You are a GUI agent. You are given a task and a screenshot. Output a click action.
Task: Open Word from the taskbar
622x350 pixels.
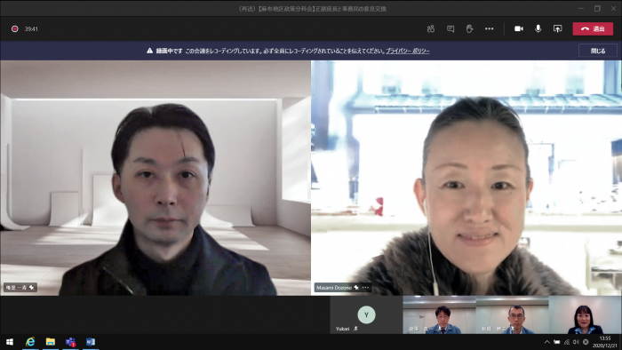pos(91,342)
